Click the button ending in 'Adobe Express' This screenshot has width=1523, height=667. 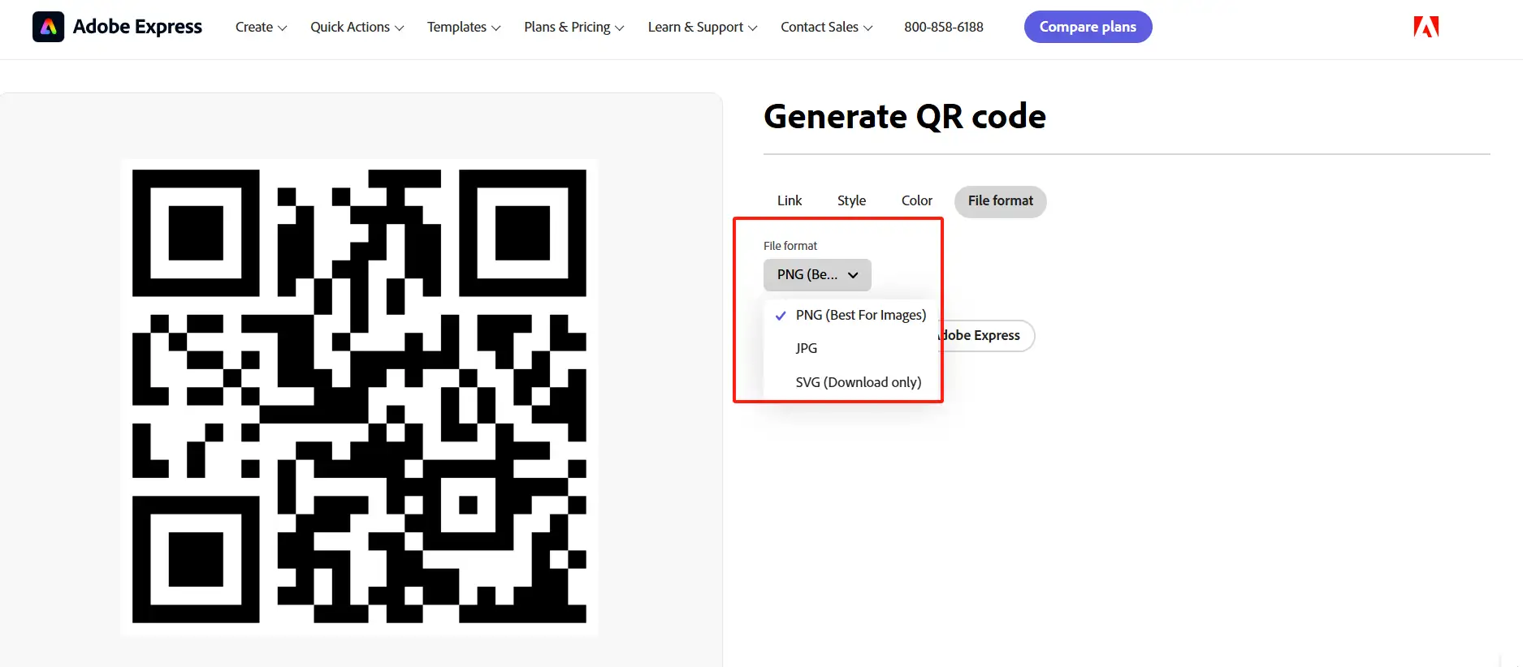point(987,335)
